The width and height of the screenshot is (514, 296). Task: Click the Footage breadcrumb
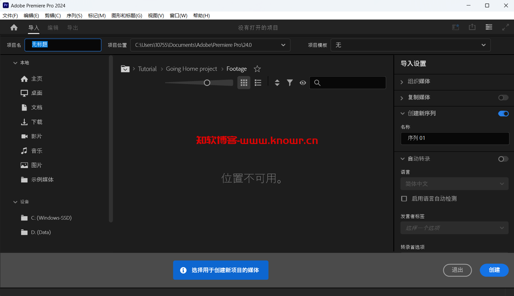pos(236,69)
